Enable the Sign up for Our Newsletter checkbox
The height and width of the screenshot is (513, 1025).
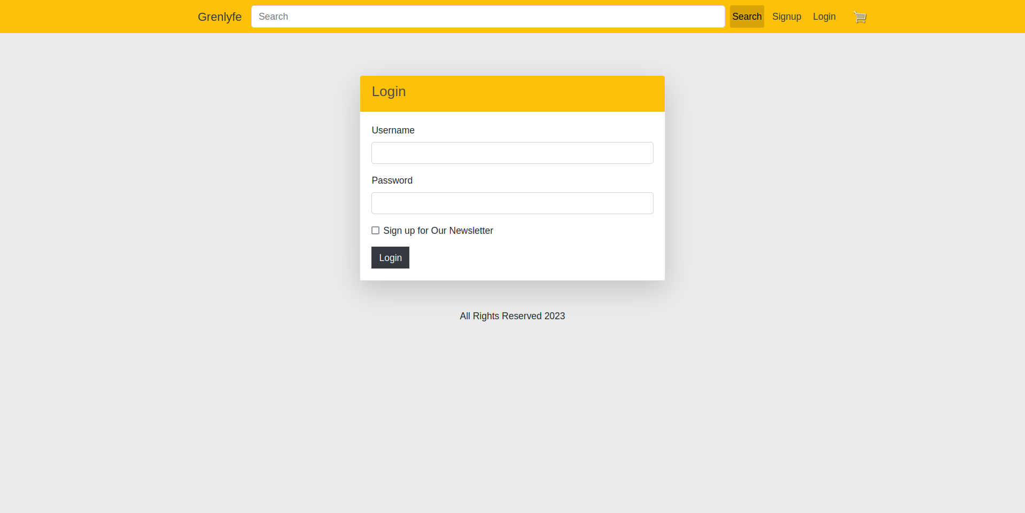click(x=375, y=230)
